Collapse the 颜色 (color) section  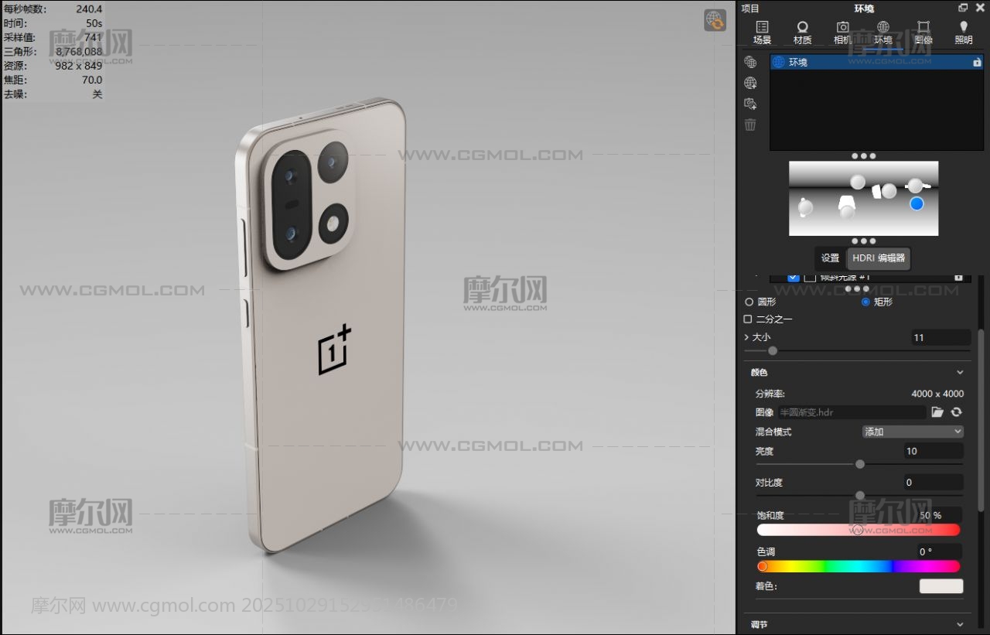click(960, 372)
